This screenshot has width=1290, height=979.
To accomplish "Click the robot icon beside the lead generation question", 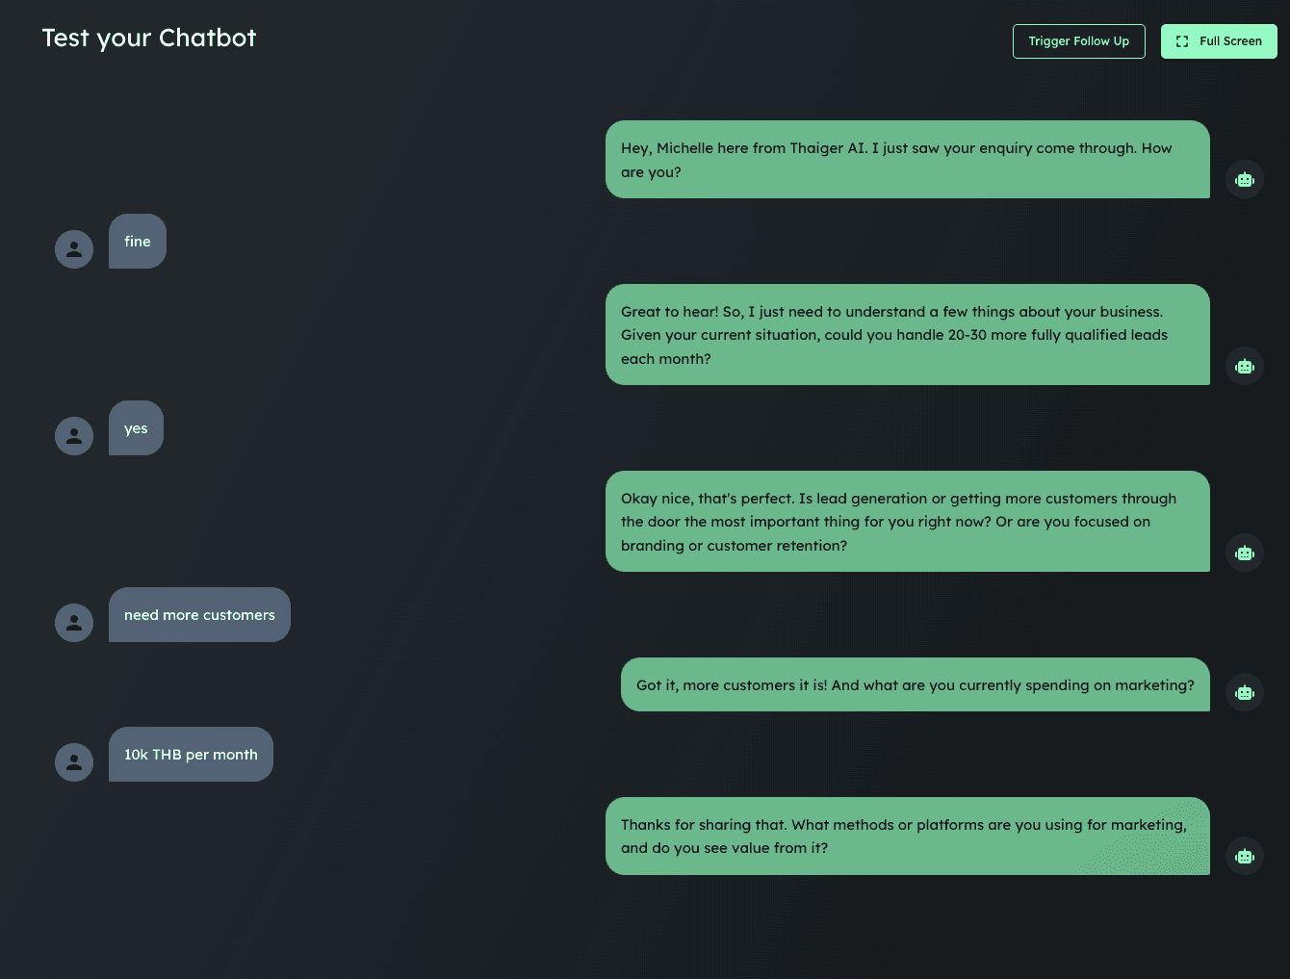I will pos(1245,553).
